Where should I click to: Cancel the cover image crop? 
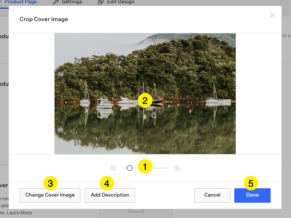click(x=212, y=195)
